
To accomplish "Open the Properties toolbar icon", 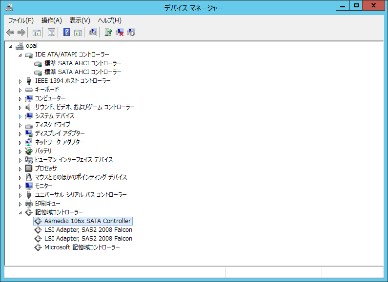I will [51, 32].
